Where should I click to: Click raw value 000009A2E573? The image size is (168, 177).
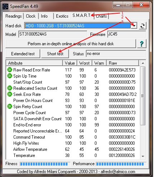122,70
